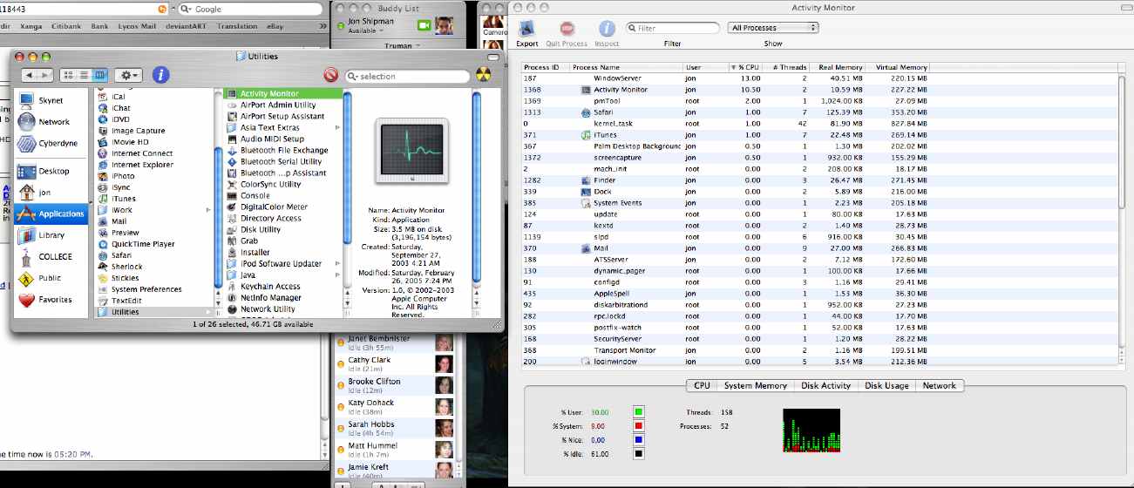
Task: Sort by the Process Name column header
Action: pyautogui.click(x=626, y=67)
